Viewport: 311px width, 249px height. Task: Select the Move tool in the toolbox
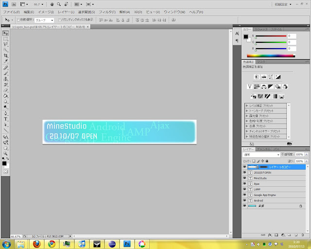5,33
